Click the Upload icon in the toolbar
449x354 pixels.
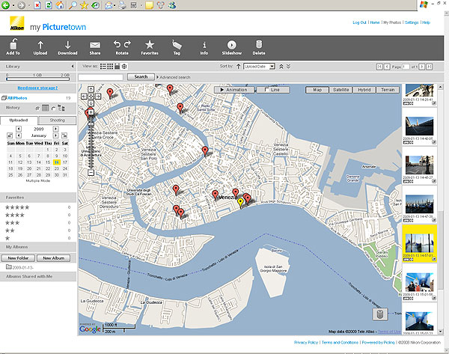pyautogui.click(x=40, y=46)
